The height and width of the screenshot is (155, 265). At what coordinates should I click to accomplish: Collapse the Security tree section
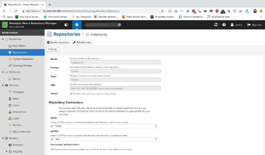[x=3, y=85]
